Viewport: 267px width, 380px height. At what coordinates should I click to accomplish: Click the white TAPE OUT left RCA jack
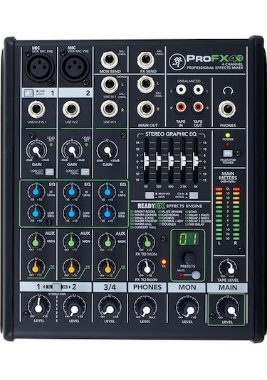pos(198,89)
